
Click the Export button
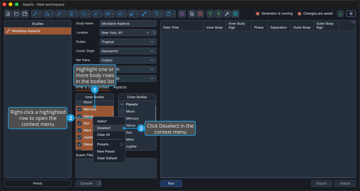322,183
